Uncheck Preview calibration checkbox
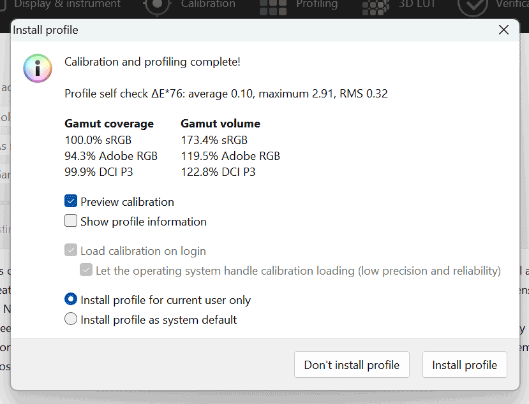 70,201
